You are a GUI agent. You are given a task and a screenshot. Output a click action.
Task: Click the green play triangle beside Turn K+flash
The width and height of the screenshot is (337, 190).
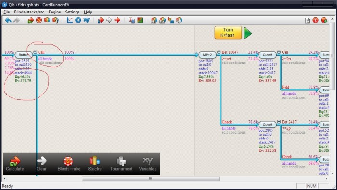(x=247, y=33)
